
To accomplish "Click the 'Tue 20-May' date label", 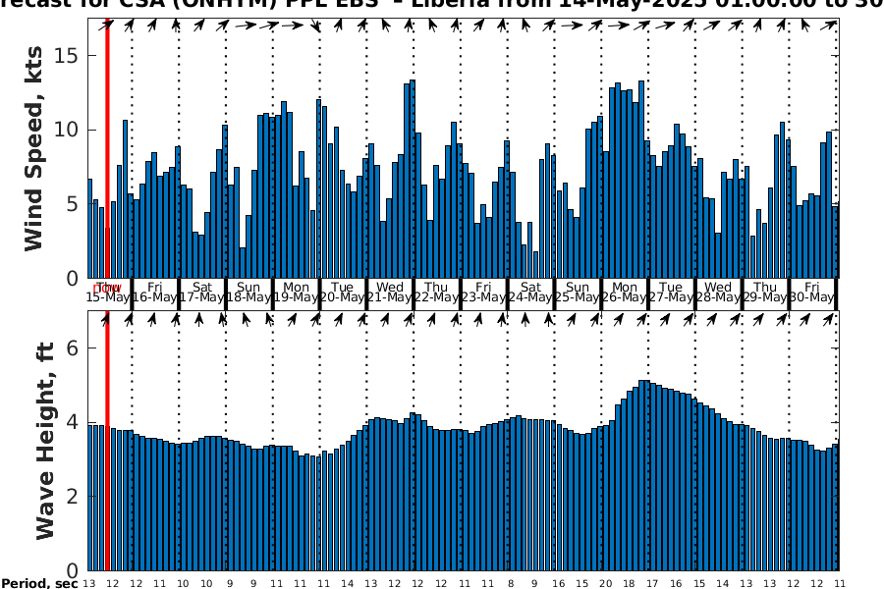I will (x=342, y=292).
